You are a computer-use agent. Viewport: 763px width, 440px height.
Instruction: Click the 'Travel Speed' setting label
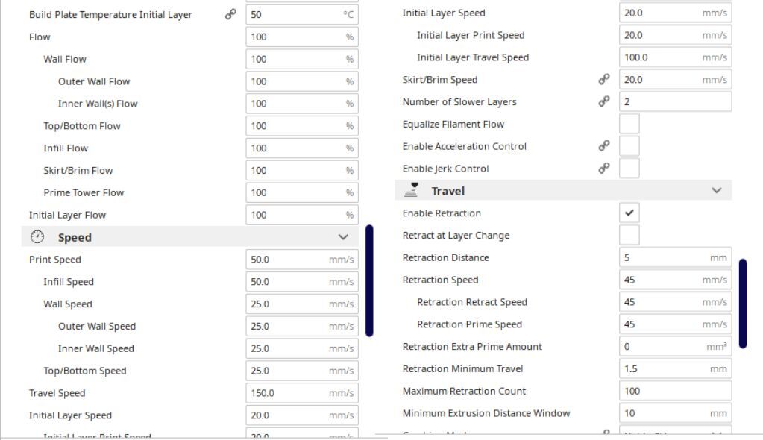pyautogui.click(x=57, y=393)
